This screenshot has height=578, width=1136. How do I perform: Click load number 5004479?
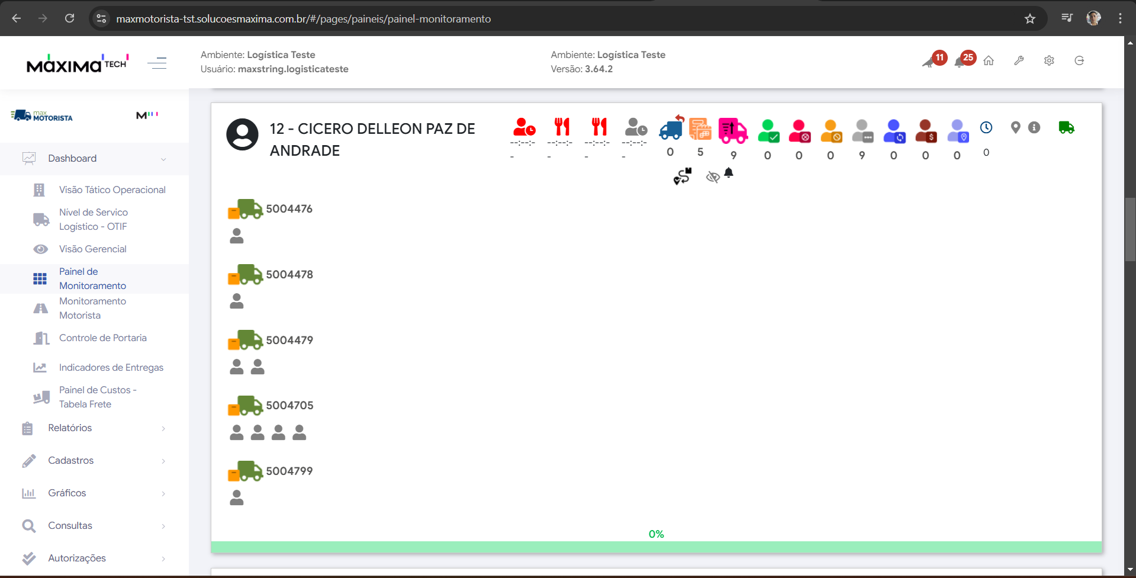coord(289,340)
